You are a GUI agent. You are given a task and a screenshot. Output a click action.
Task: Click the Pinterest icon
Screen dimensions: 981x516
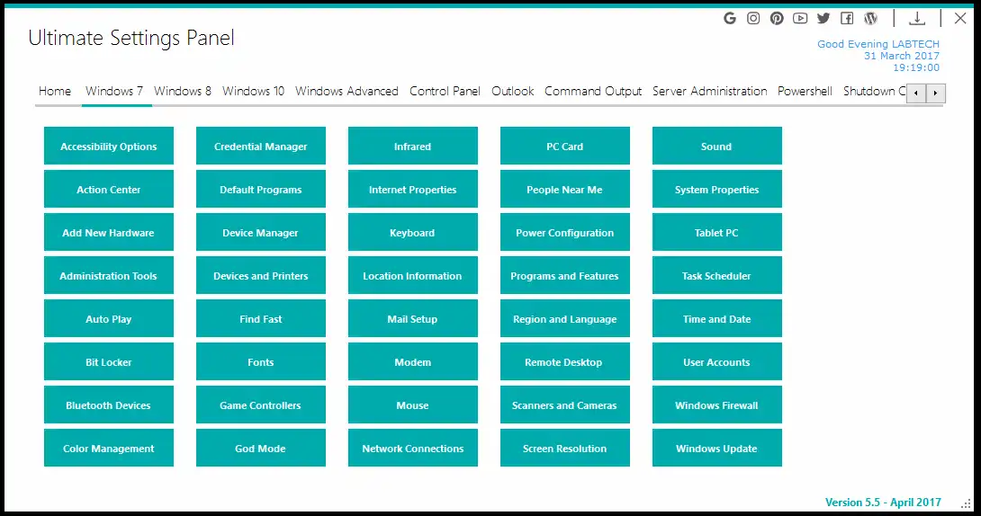coord(777,19)
